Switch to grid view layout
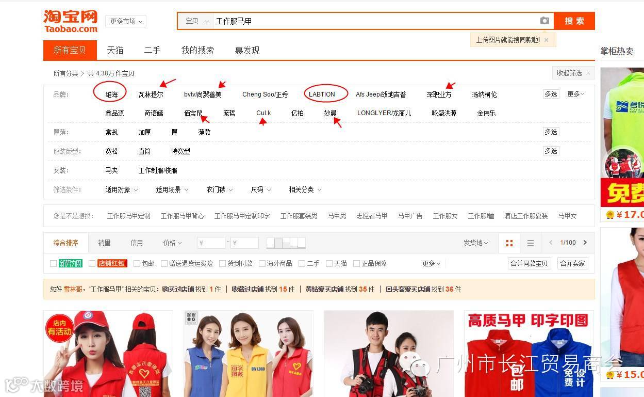Viewport: 644px width, 397px height. point(509,243)
